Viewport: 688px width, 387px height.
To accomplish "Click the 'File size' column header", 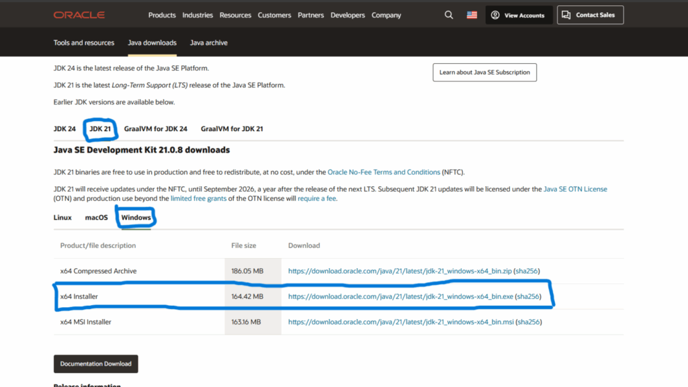I will (x=243, y=246).
